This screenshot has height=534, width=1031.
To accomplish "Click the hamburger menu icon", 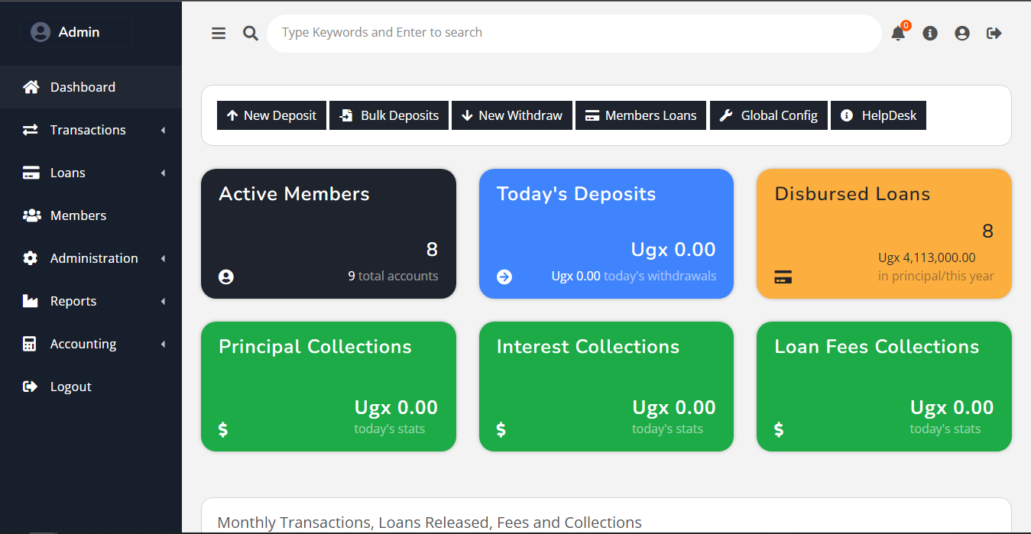I will click(219, 33).
